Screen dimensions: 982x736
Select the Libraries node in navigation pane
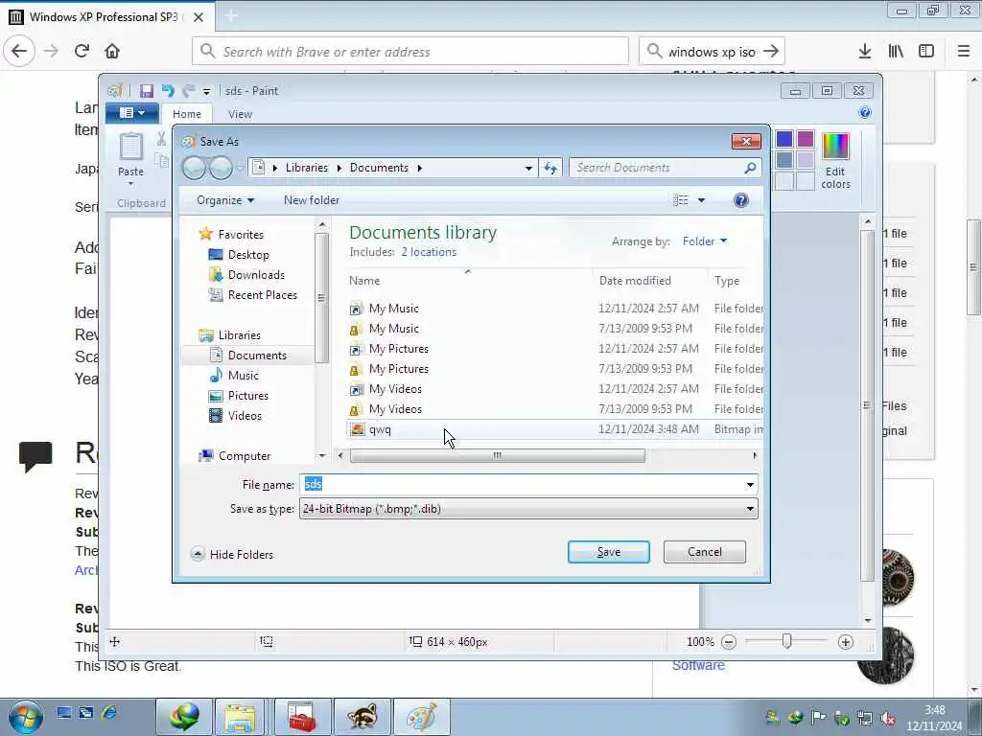239,335
